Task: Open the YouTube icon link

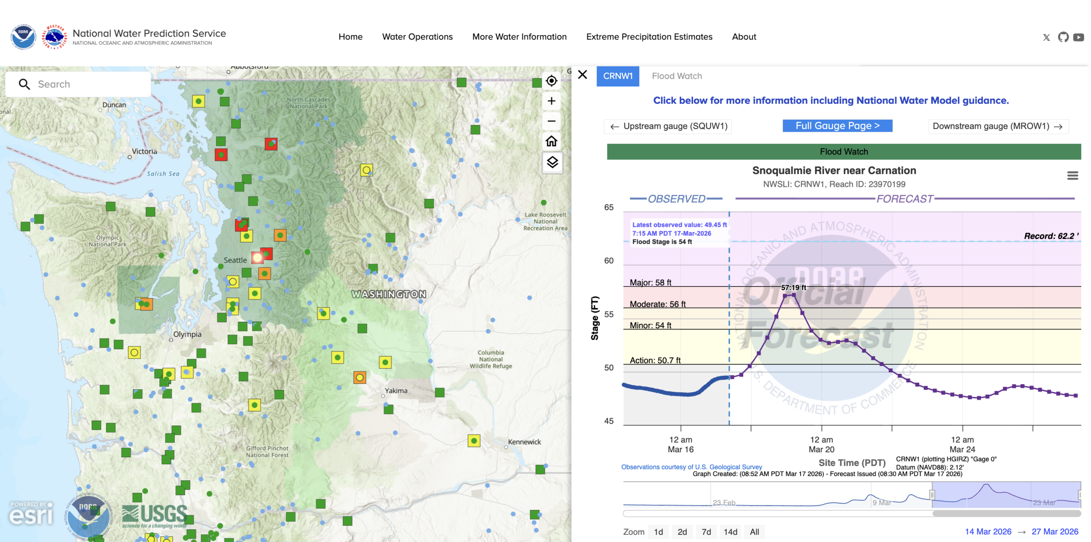Action: tap(1079, 37)
